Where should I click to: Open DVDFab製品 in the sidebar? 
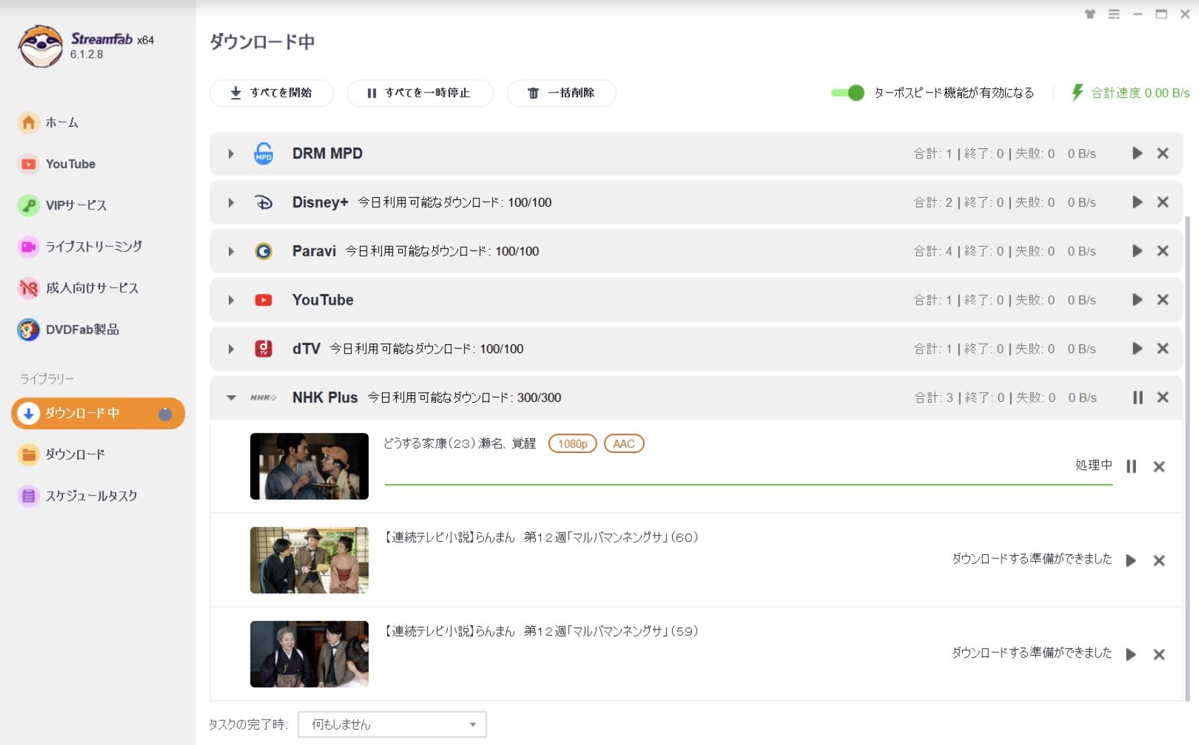coord(68,330)
